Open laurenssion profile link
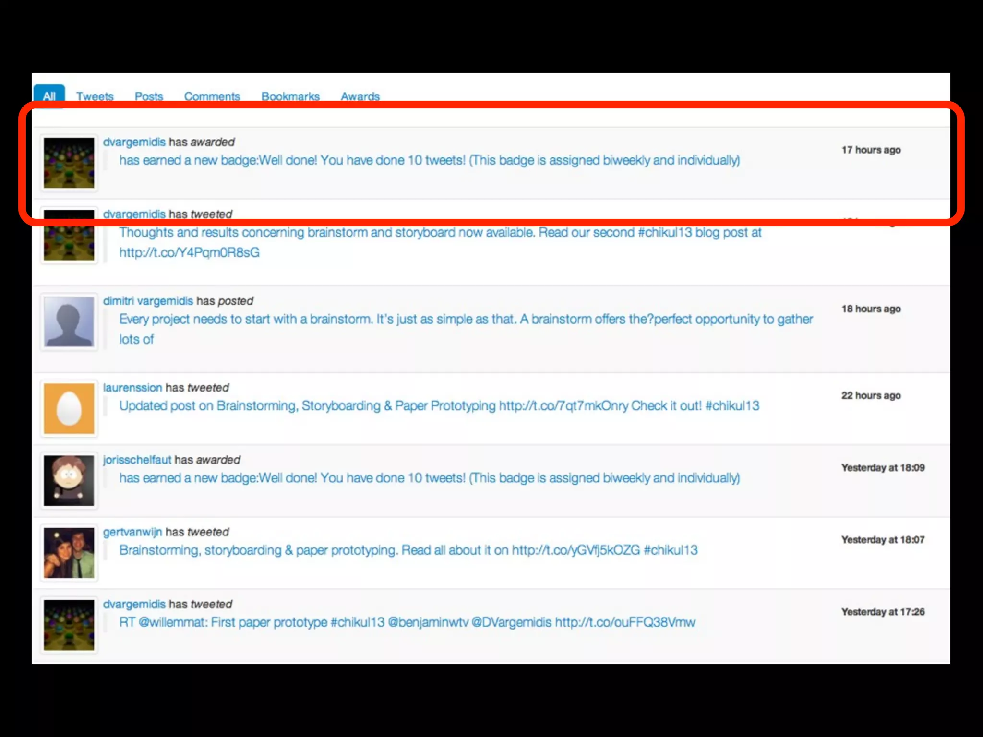The height and width of the screenshot is (737, 983). pos(132,388)
